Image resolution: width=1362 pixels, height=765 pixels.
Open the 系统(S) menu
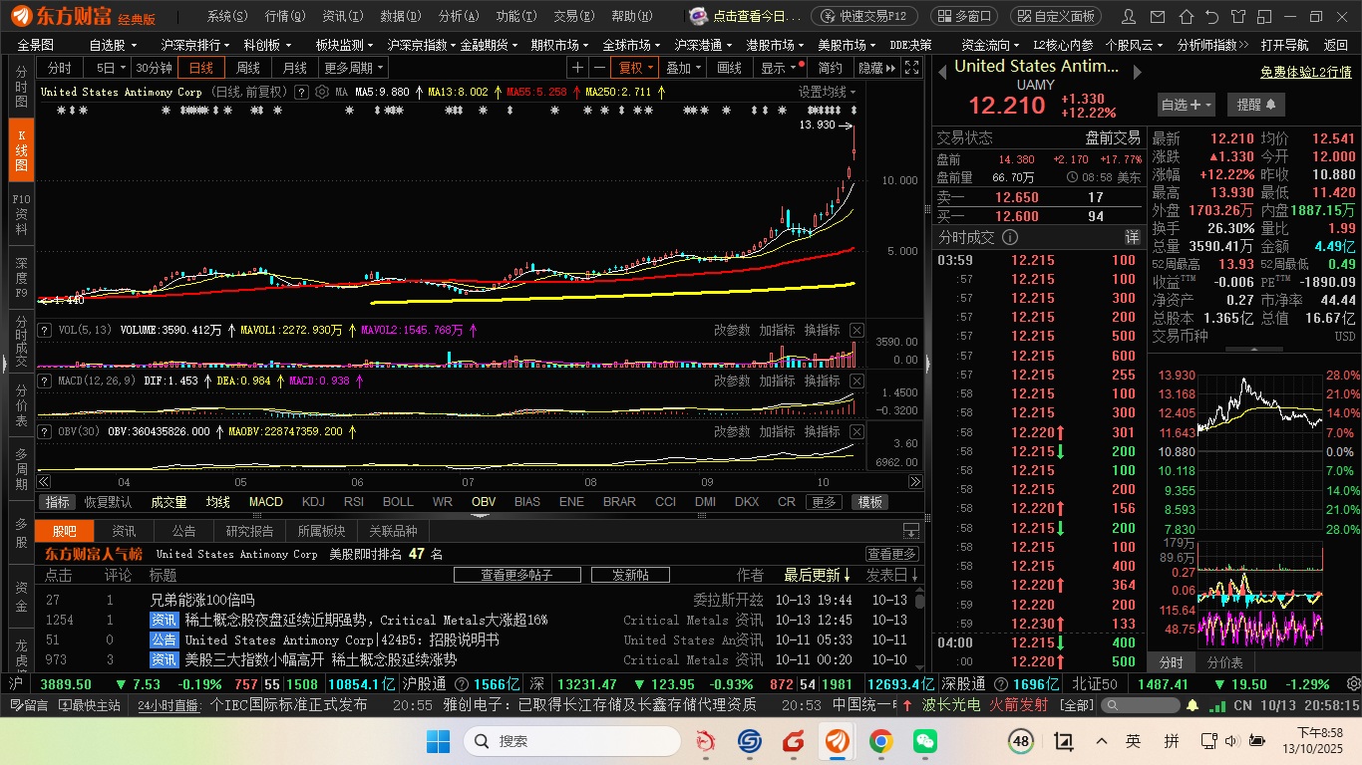point(227,16)
